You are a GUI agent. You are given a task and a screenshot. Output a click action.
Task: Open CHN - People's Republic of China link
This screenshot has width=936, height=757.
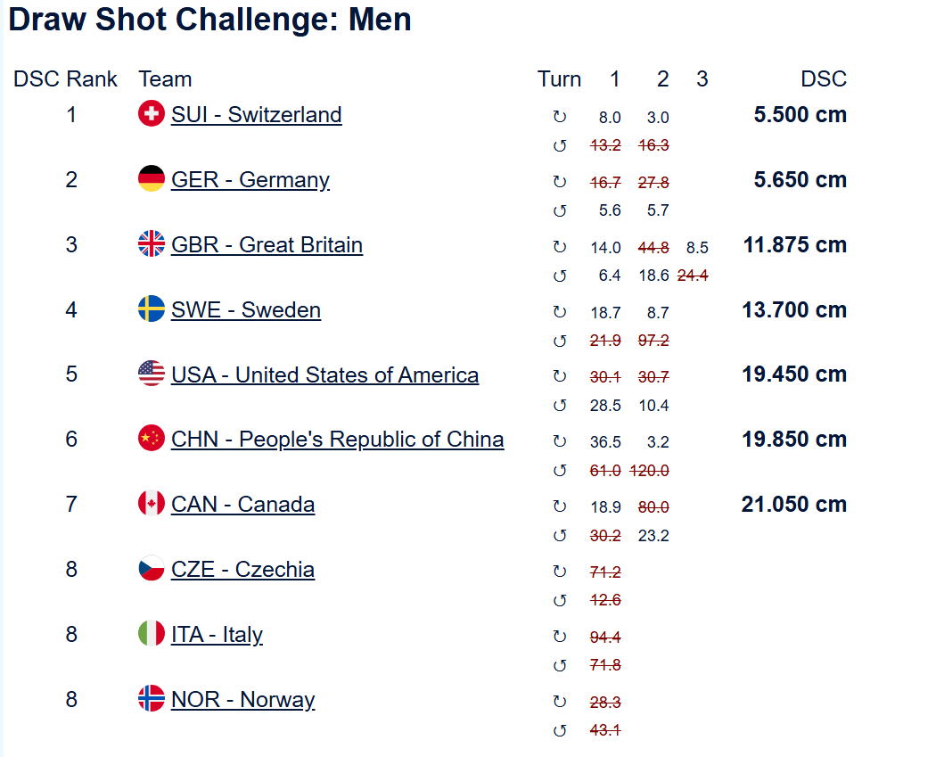(337, 440)
